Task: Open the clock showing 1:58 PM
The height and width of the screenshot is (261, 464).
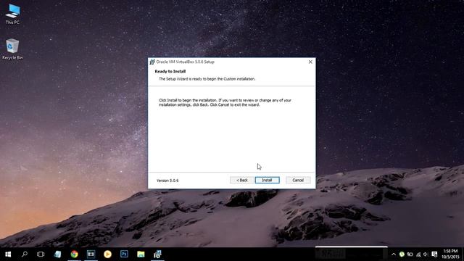Action: 451,254
